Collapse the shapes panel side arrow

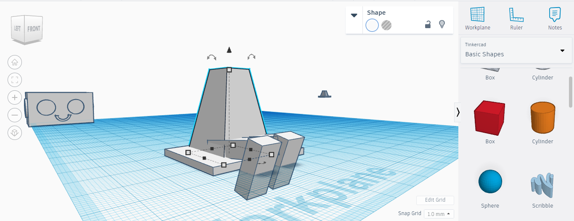click(458, 112)
